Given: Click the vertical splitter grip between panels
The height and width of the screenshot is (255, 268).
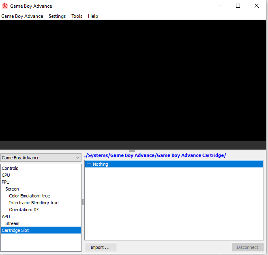Looking at the screenshot, I should pos(83,202).
